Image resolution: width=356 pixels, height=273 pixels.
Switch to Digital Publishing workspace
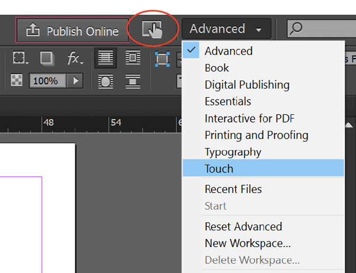click(x=263, y=85)
